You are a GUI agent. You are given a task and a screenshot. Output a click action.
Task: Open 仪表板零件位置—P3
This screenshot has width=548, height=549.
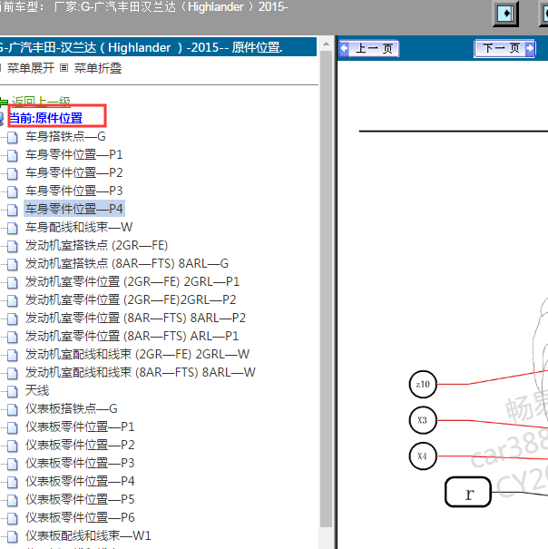[x=80, y=463]
